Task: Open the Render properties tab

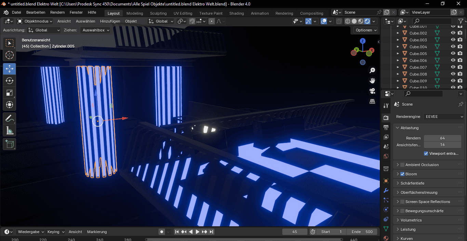Action: click(x=386, y=118)
